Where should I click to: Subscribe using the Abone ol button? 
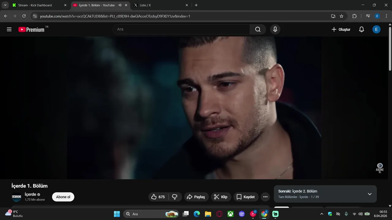click(63, 197)
